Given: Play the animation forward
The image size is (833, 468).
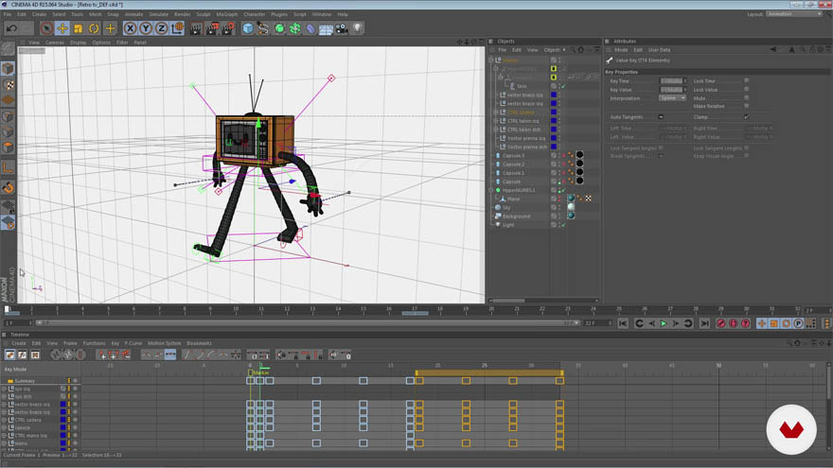Looking at the screenshot, I should point(664,323).
